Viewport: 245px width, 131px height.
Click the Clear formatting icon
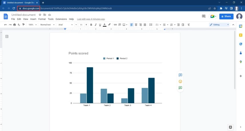[x=189, y=25]
